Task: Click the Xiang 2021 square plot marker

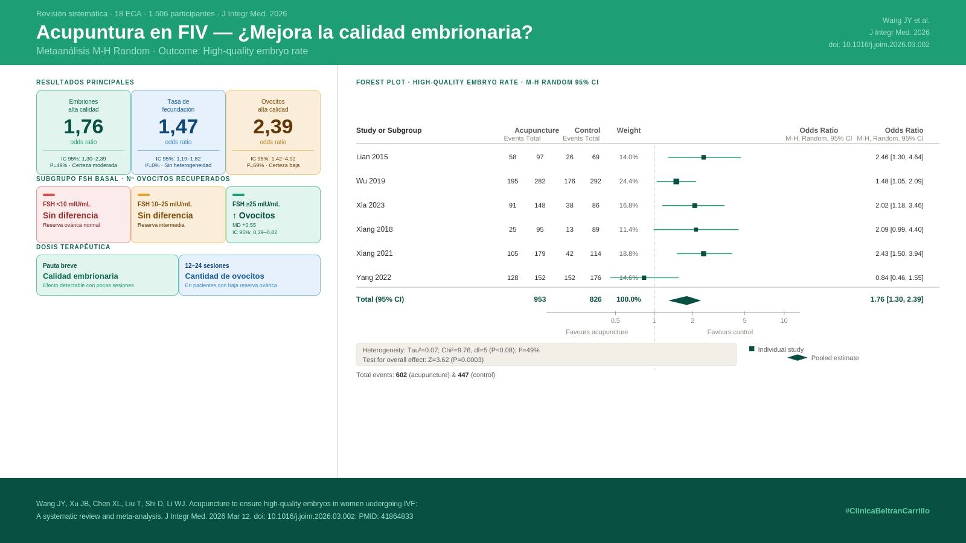Action: tap(703, 254)
